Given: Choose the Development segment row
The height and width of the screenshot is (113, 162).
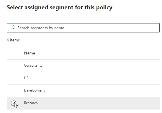Looking at the screenshot, I should tap(83, 91).
